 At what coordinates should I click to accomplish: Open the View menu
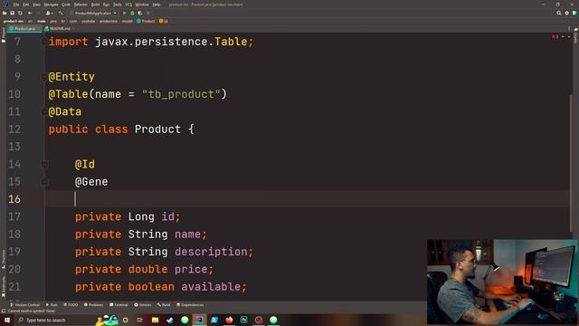tap(36, 5)
